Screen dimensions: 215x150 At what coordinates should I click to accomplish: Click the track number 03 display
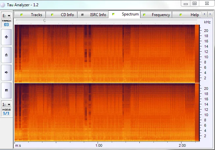[6, 25]
